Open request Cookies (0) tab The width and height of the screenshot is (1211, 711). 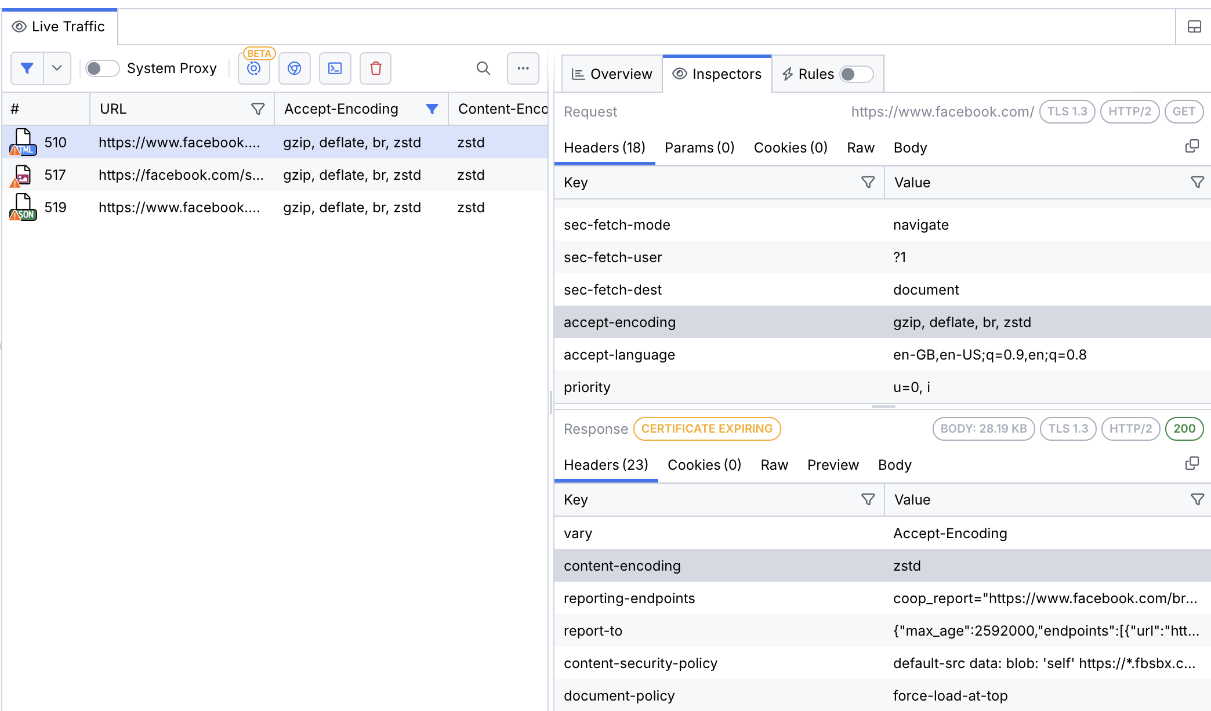click(791, 148)
